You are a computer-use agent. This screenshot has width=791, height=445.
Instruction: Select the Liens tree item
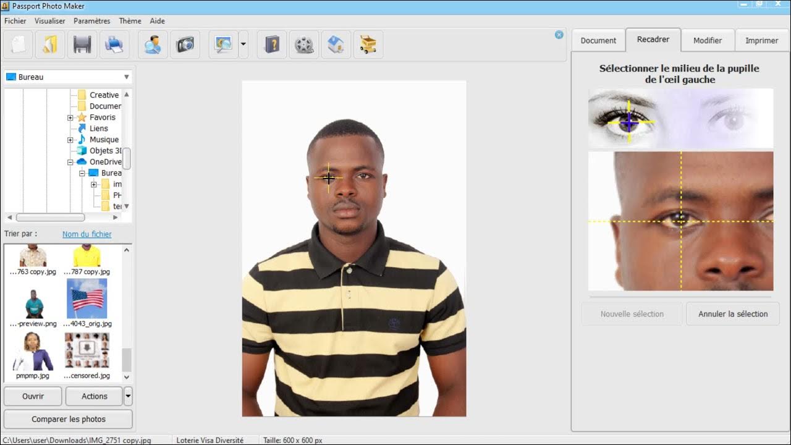click(99, 129)
